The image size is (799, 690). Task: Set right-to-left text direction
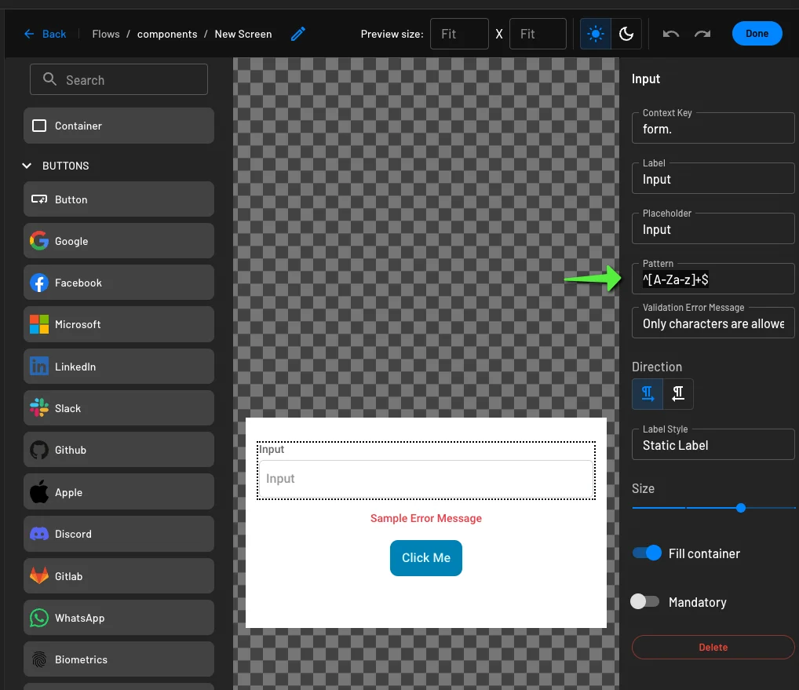[x=678, y=394]
